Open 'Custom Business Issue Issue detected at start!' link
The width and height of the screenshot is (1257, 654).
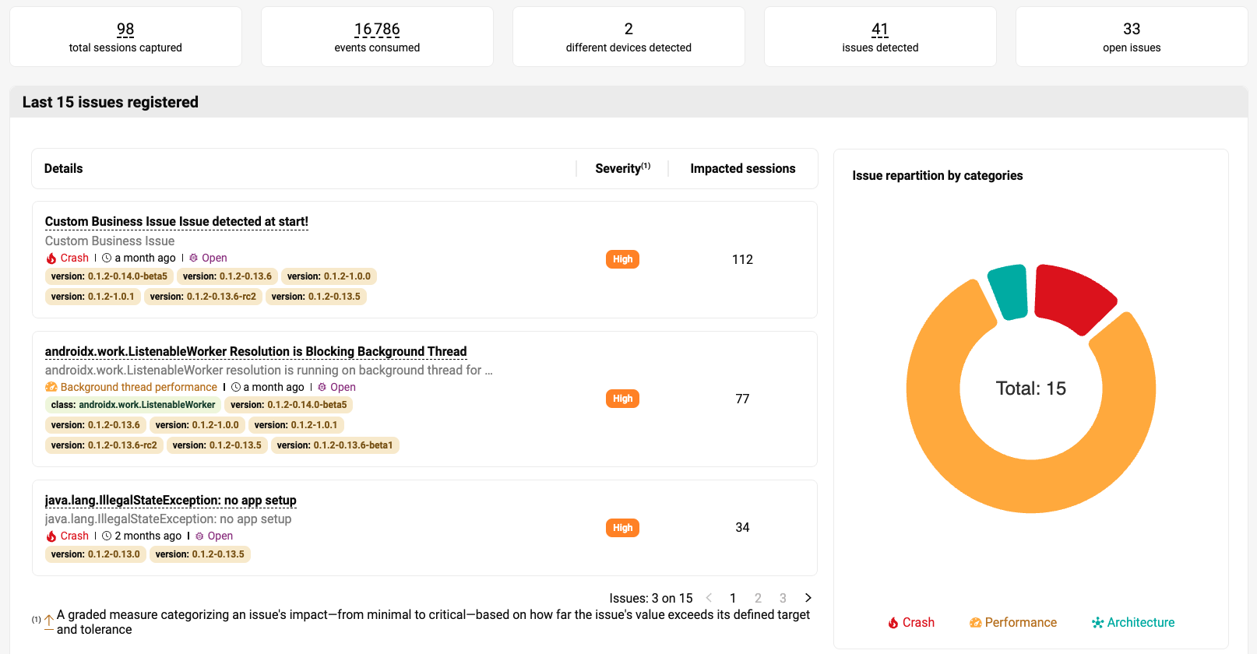point(177,222)
